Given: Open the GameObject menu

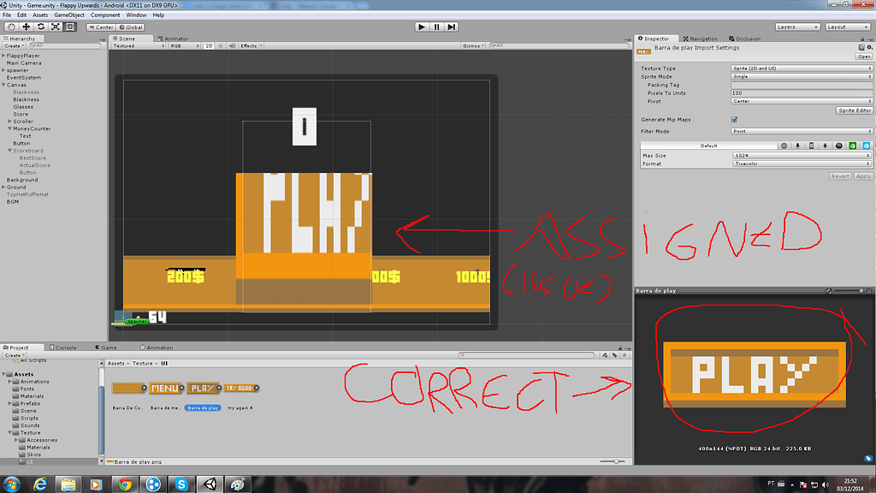Looking at the screenshot, I should pos(70,15).
